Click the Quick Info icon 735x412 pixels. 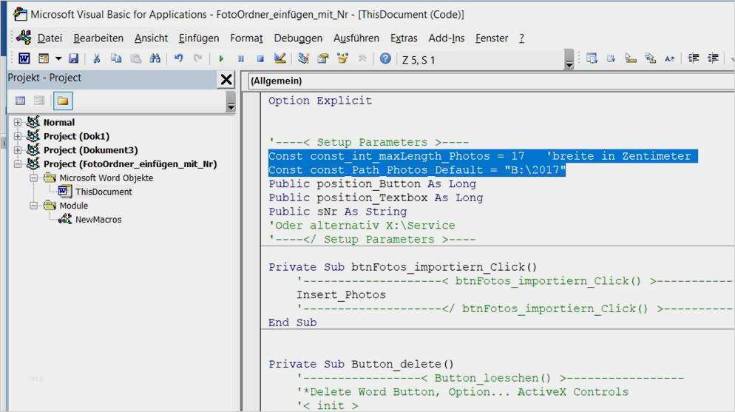[x=631, y=58]
